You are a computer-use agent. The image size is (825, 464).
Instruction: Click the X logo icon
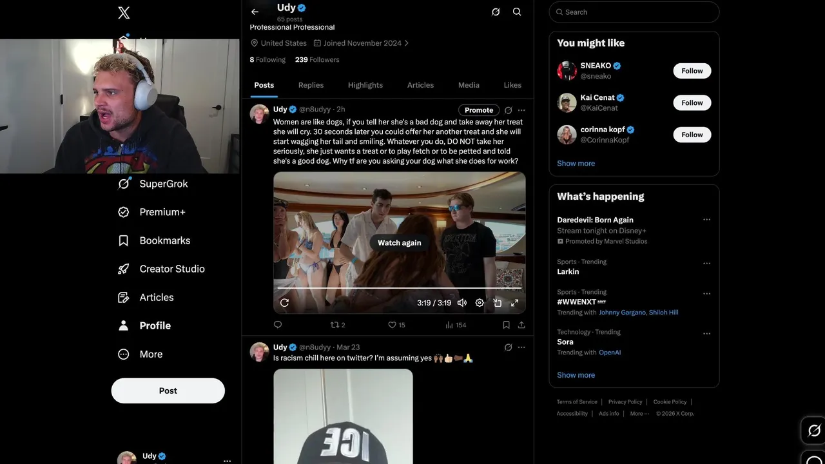click(x=124, y=12)
